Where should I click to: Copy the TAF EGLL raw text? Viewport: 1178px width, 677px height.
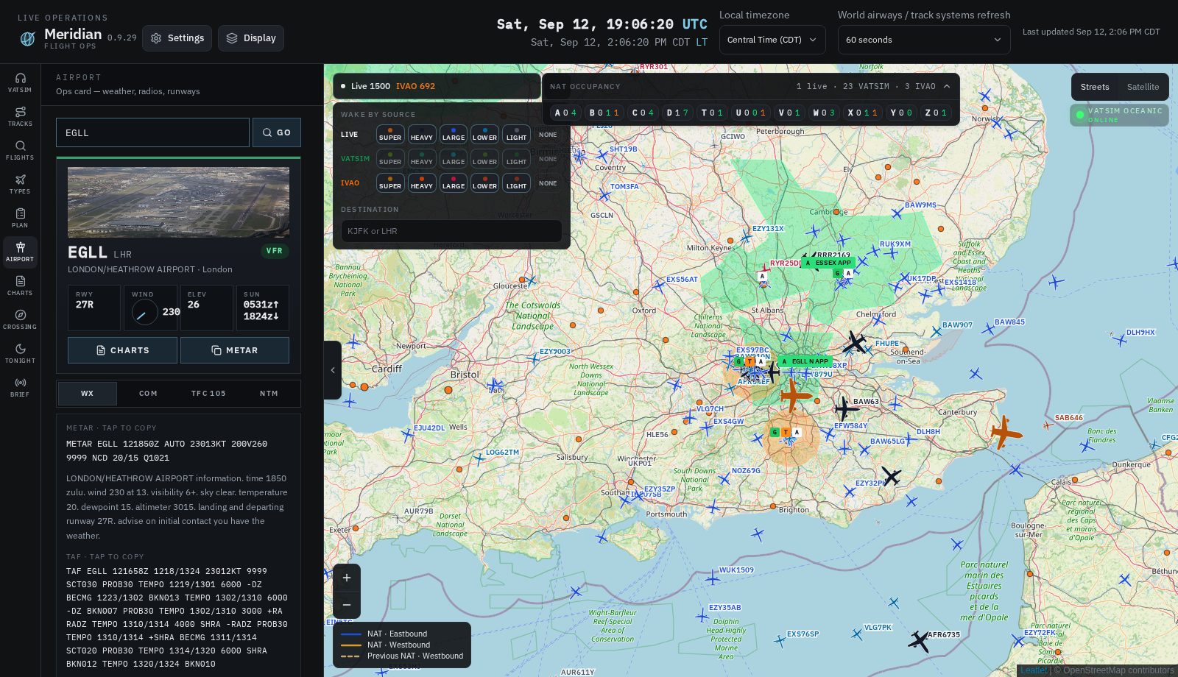[x=177, y=617]
